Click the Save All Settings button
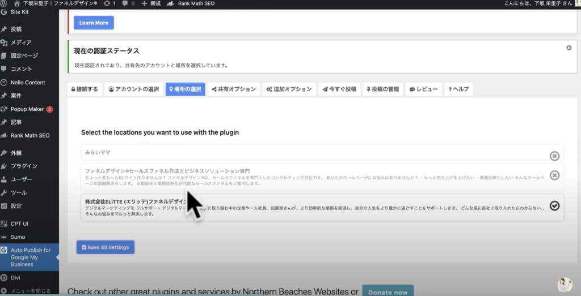Screen dimensions: 581x296 click(x=105, y=247)
